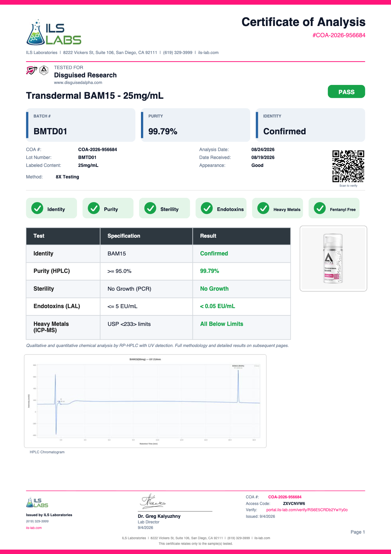Click the 'Page 1' label

pyautogui.click(x=357, y=532)
